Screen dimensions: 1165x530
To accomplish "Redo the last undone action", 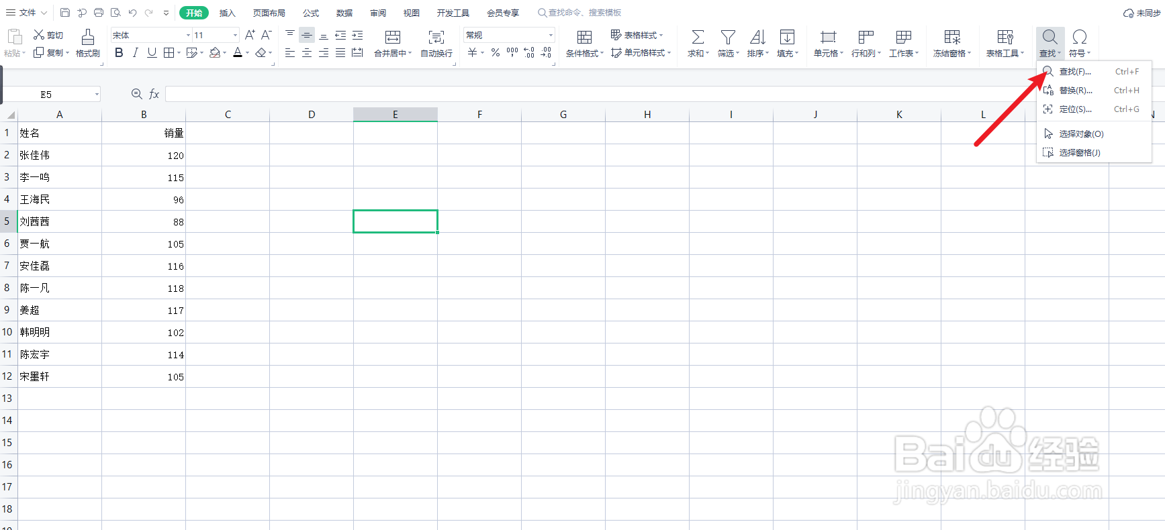I will coord(149,13).
